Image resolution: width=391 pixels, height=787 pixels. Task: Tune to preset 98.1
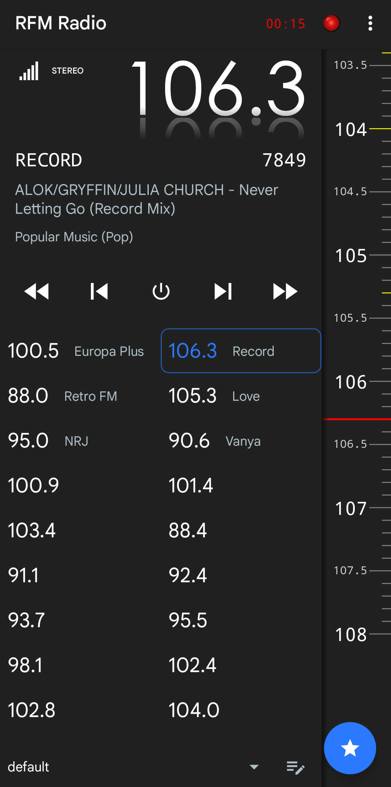[80, 665]
